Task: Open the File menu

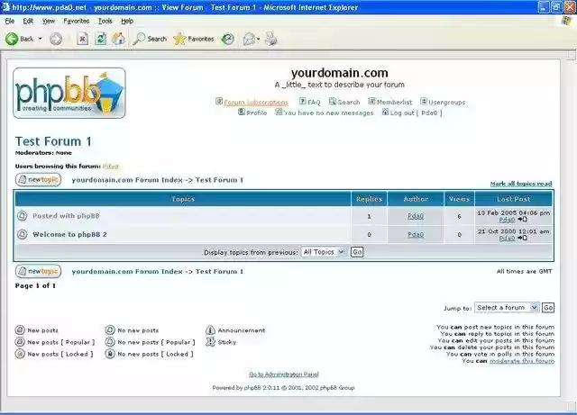Action: pyautogui.click(x=10, y=21)
